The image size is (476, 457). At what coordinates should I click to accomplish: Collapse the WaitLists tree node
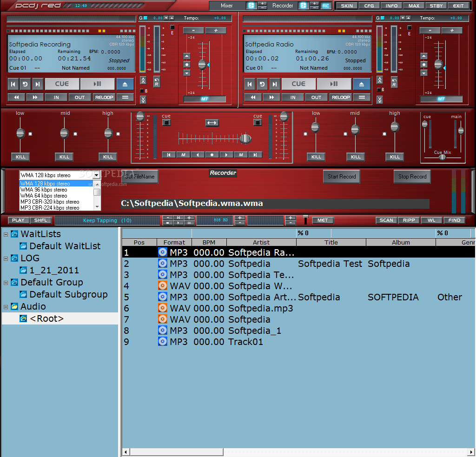tap(6, 234)
